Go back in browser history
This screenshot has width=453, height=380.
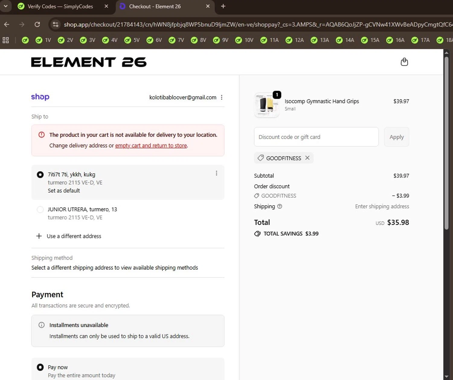tap(7, 24)
